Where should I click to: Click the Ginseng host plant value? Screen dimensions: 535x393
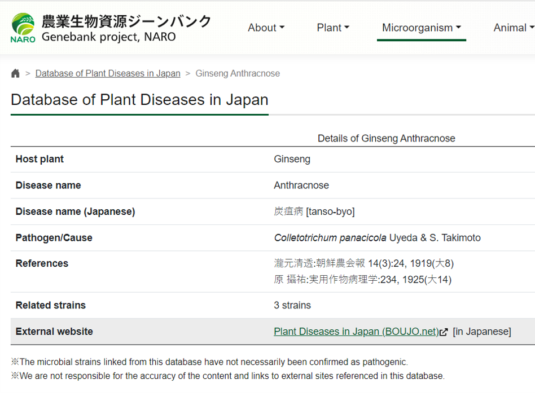point(292,159)
